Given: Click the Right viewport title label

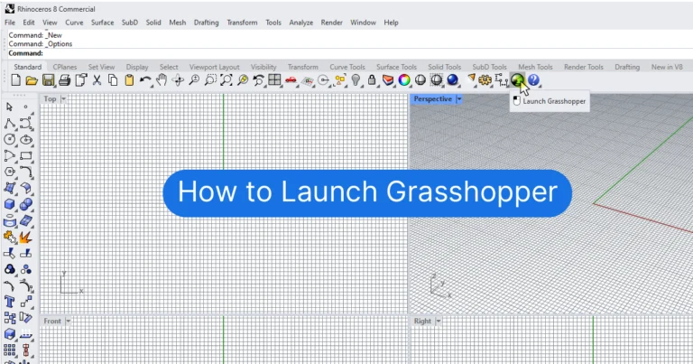Looking at the screenshot, I should coord(422,322).
